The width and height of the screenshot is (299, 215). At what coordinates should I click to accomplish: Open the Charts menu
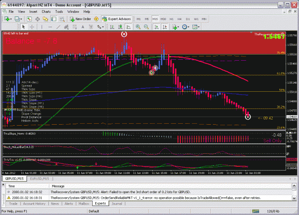(46, 11)
